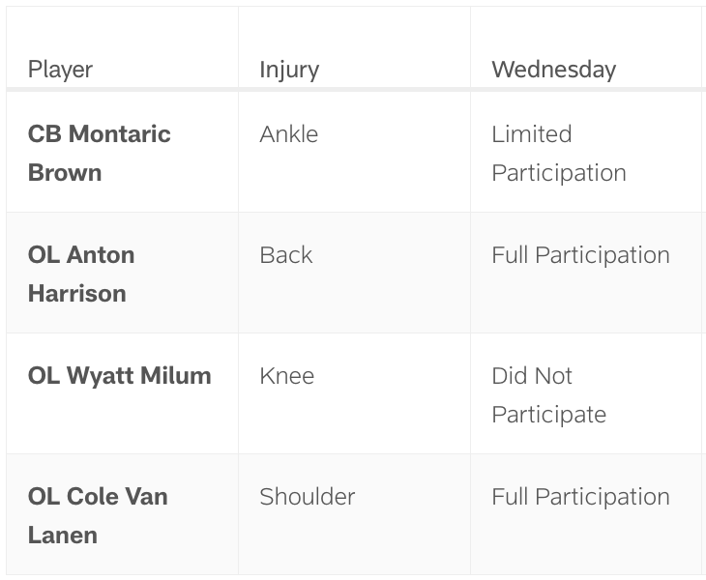Click Cole Van Lanen's Full Participation status
The image size is (706, 580).
580,497
